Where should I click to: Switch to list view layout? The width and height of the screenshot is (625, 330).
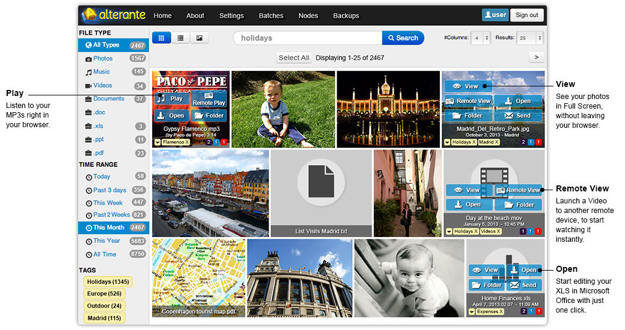(180, 38)
